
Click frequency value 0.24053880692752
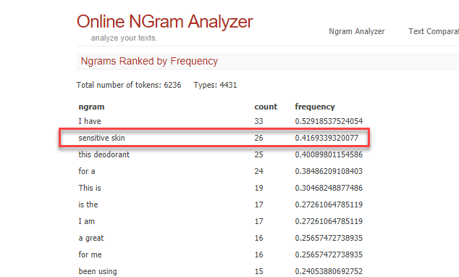(329, 271)
